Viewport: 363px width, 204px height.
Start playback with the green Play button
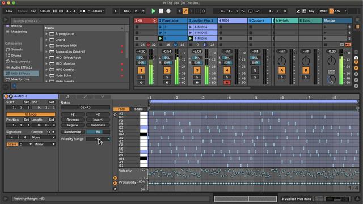[153, 11]
